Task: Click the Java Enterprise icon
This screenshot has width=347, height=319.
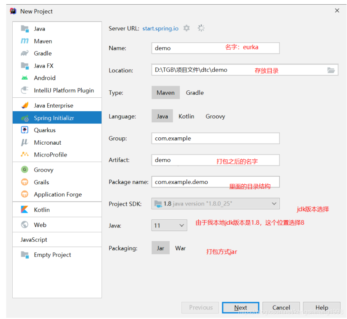Action: click(x=25, y=105)
